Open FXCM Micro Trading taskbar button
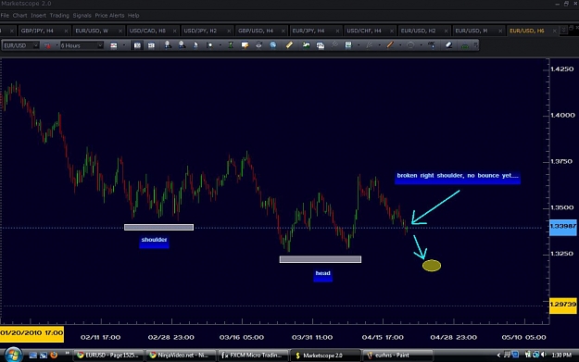The image size is (579, 362). point(252,356)
